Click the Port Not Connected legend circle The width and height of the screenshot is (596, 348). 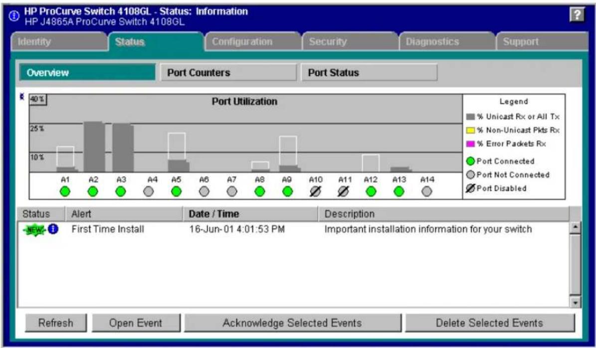click(471, 175)
